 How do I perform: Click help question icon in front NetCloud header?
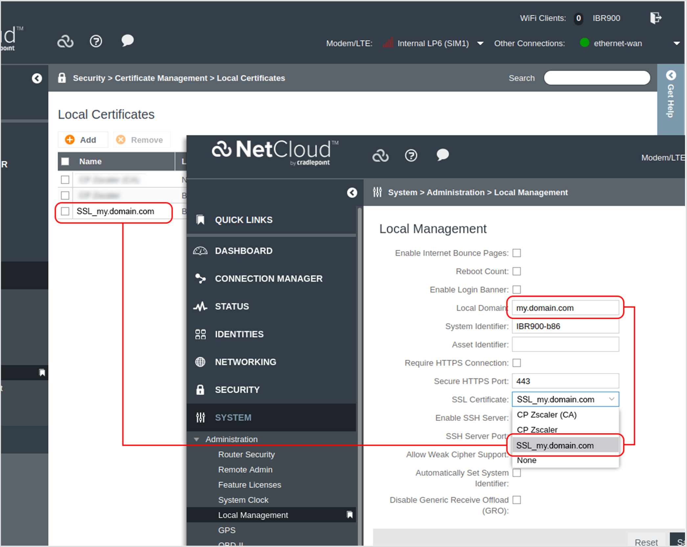coord(411,155)
